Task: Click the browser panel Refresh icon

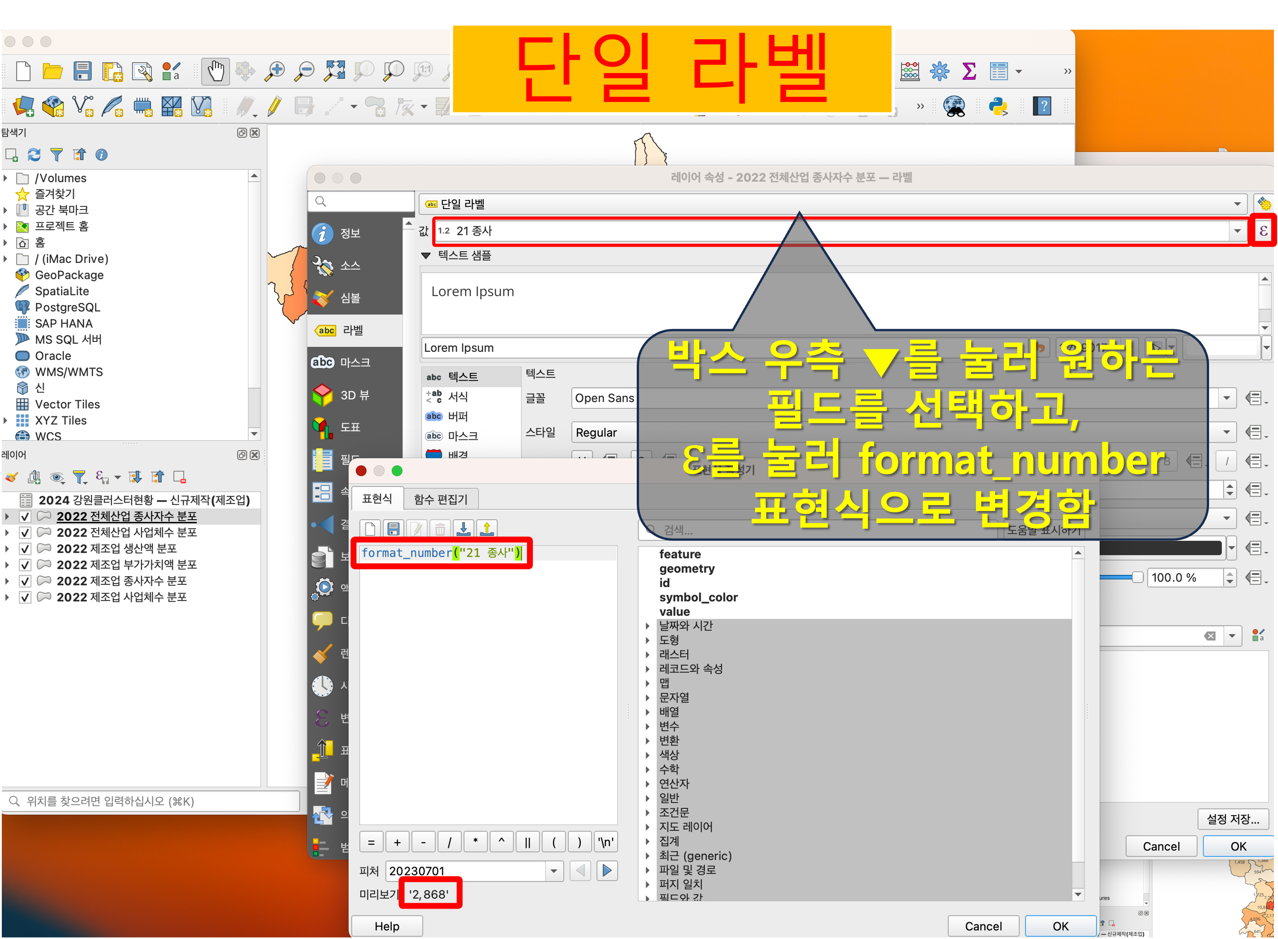Action: click(34, 155)
